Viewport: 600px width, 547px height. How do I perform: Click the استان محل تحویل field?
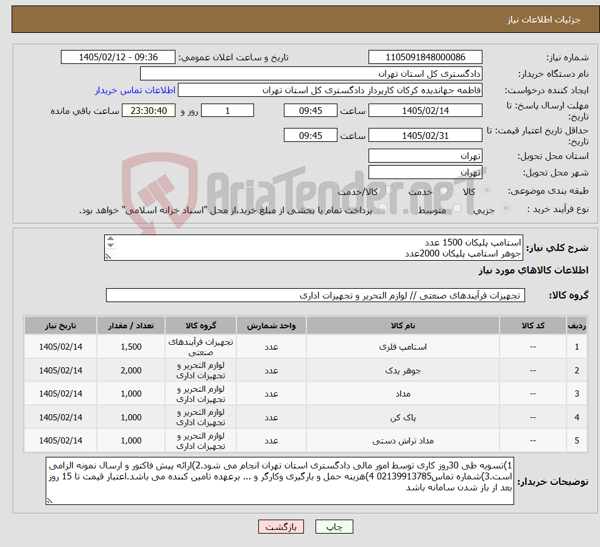click(425, 156)
